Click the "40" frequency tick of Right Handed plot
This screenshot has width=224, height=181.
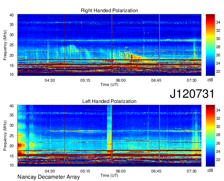coord(12,15)
